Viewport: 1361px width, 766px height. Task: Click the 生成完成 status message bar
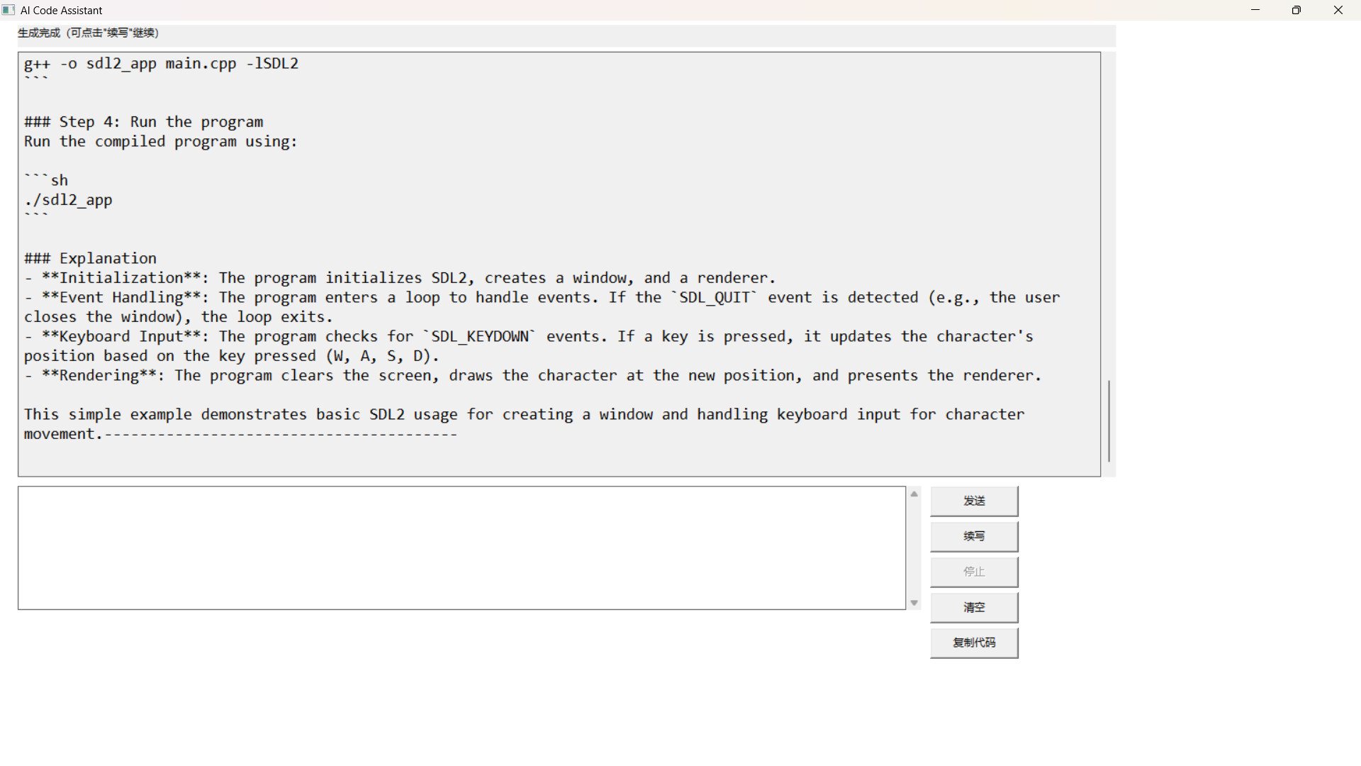(88, 33)
